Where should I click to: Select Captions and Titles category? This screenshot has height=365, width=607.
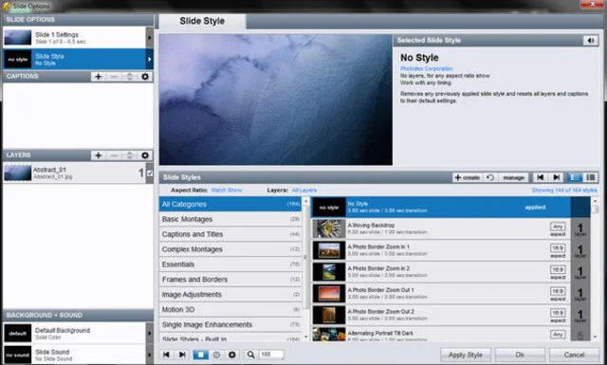click(230, 234)
